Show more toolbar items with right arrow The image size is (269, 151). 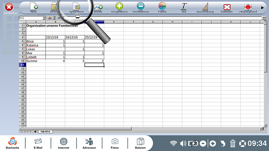point(262,8)
